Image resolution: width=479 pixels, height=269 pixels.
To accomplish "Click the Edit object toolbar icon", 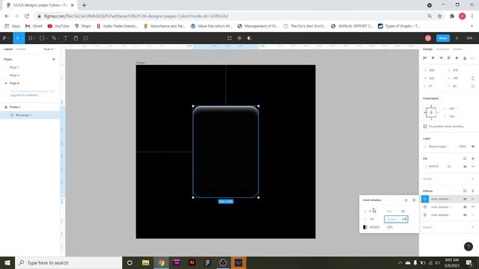I will pyautogui.click(x=230, y=38).
